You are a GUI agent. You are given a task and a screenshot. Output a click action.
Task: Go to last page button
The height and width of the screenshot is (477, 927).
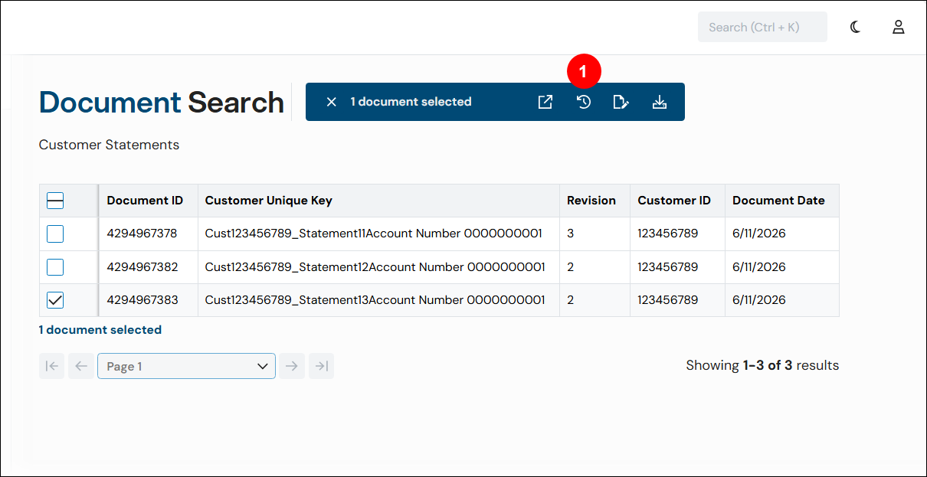click(322, 366)
